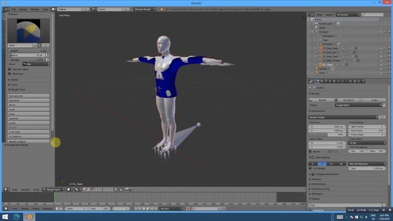This screenshot has width=393, height=221.
Task: Enable the Border render checkbox
Action: click(310, 152)
